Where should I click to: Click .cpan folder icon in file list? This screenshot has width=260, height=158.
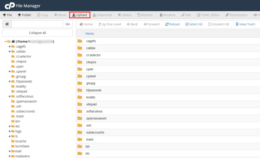pos(80,69)
